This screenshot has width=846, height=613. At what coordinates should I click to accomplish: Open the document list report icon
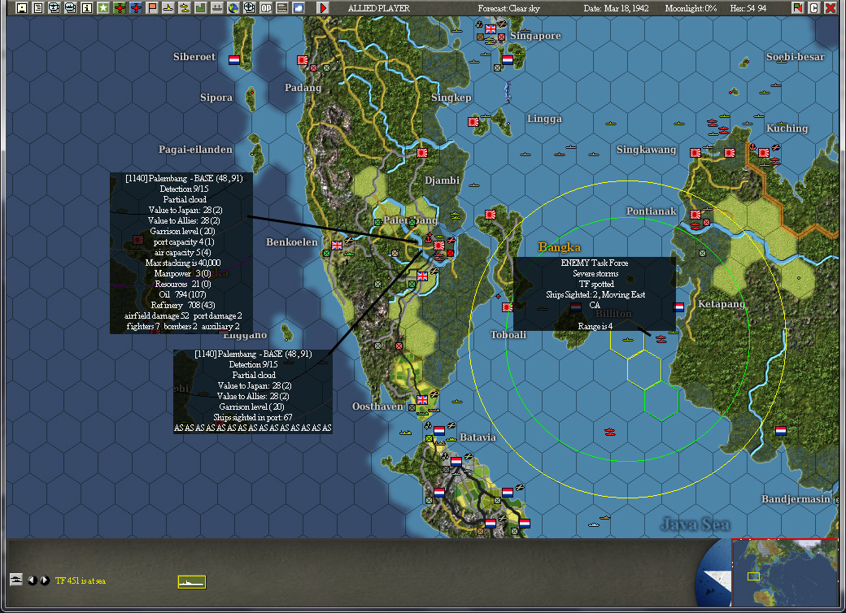(x=37, y=8)
